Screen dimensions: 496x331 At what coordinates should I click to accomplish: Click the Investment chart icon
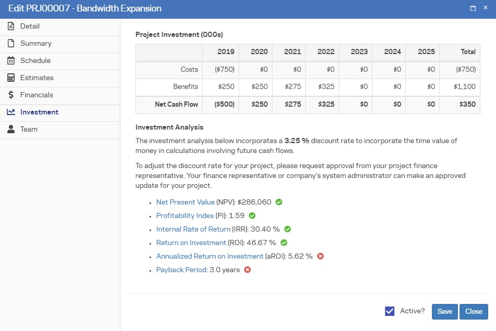pos(10,112)
